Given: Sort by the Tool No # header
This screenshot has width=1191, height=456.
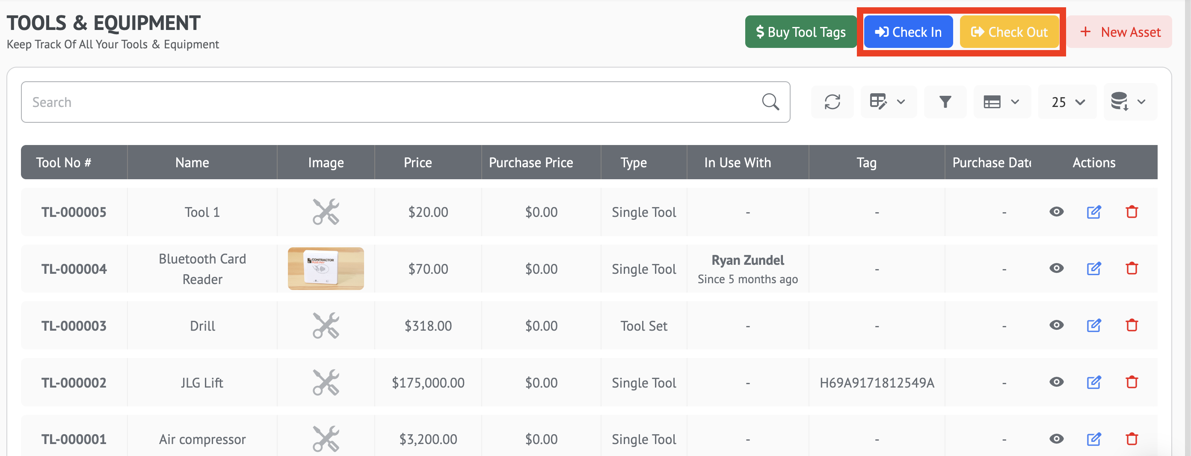Looking at the screenshot, I should coord(64,162).
